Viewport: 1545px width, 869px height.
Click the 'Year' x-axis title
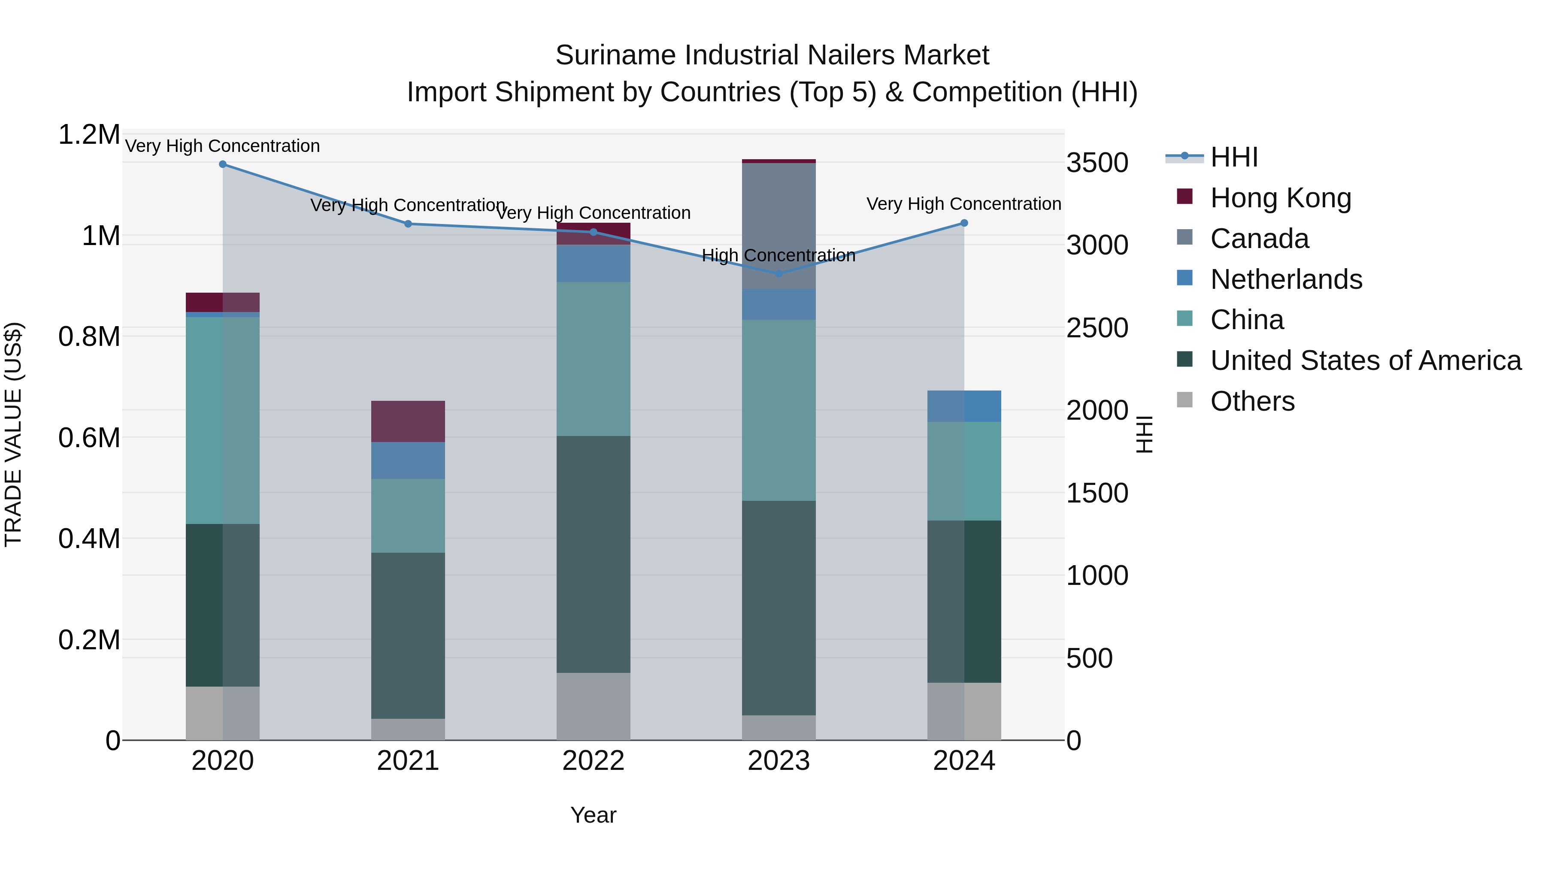(x=593, y=815)
